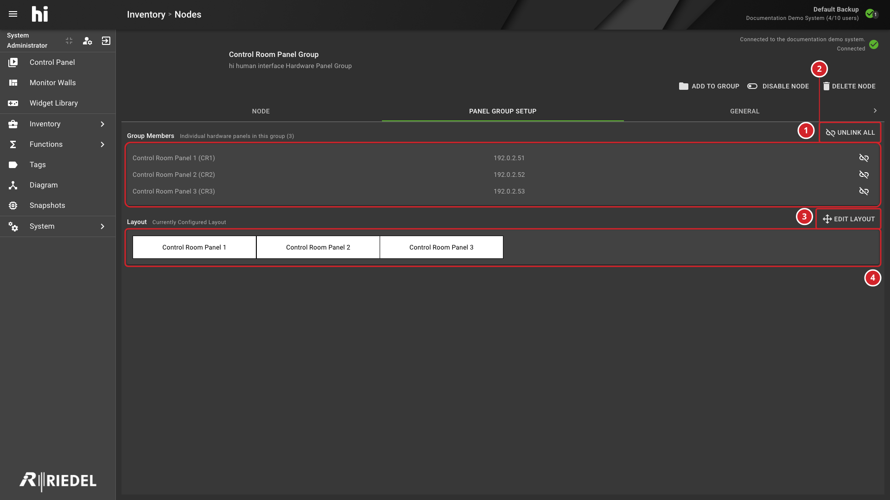Open Monitor Walls menu item
The image size is (890, 500).
coord(57,82)
